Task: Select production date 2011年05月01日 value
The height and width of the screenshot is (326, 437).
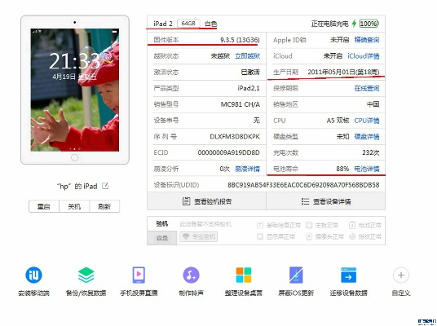Action: coord(343,73)
